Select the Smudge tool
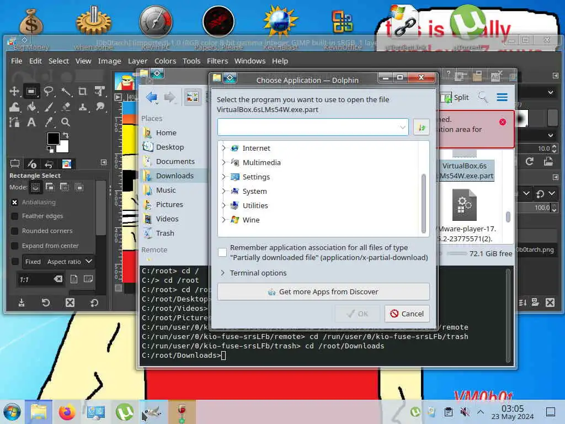The image size is (565, 424). [100, 107]
